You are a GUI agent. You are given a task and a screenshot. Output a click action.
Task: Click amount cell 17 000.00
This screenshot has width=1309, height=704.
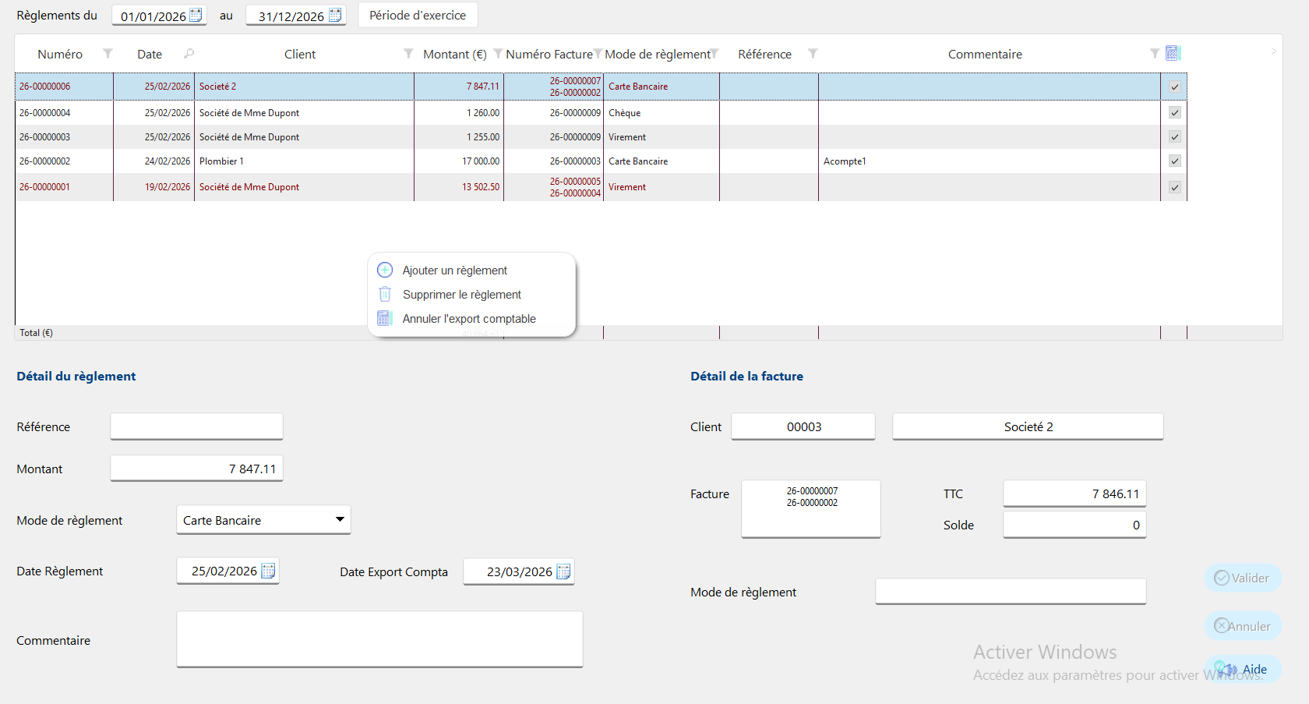coord(459,161)
